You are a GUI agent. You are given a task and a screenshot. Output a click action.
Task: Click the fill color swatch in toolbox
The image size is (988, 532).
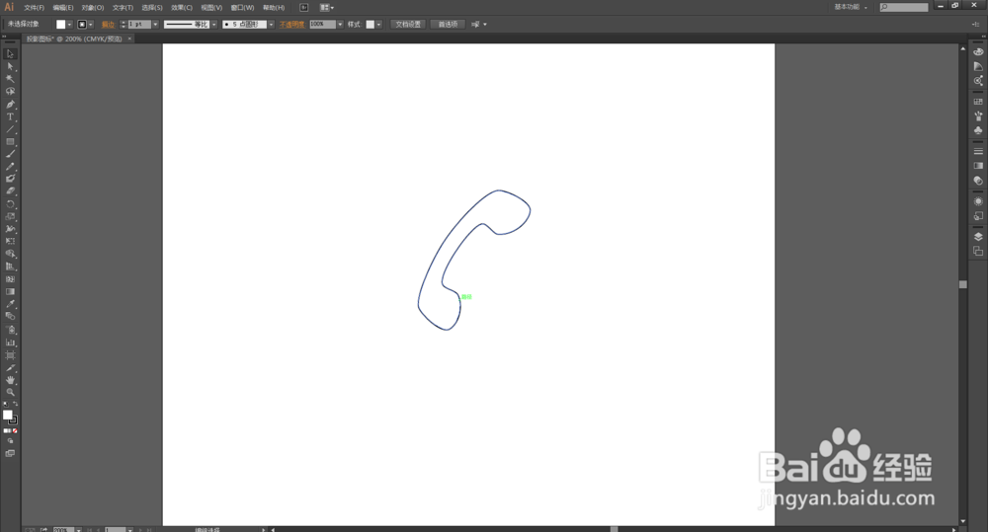8,415
